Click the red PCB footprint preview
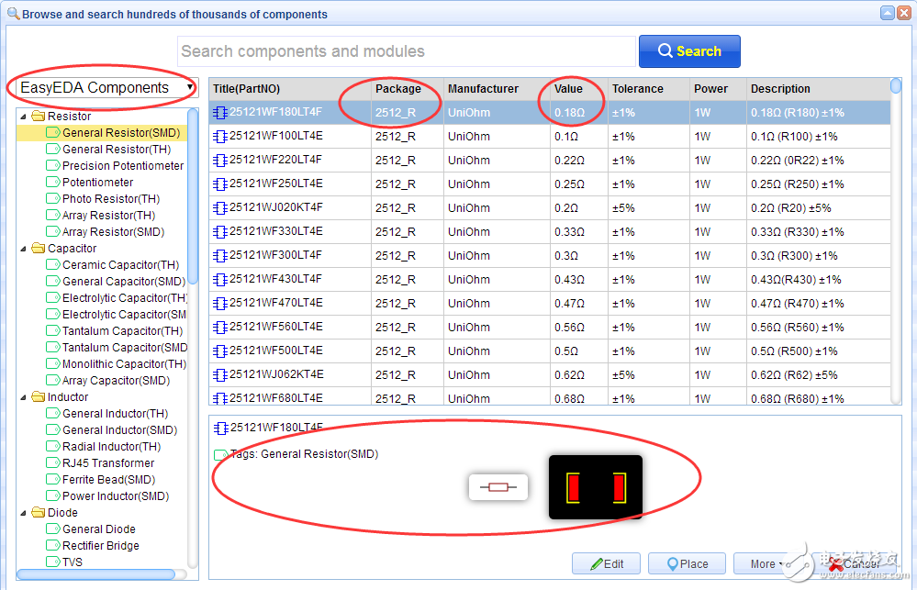917x590 pixels. click(x=596, y=487)
